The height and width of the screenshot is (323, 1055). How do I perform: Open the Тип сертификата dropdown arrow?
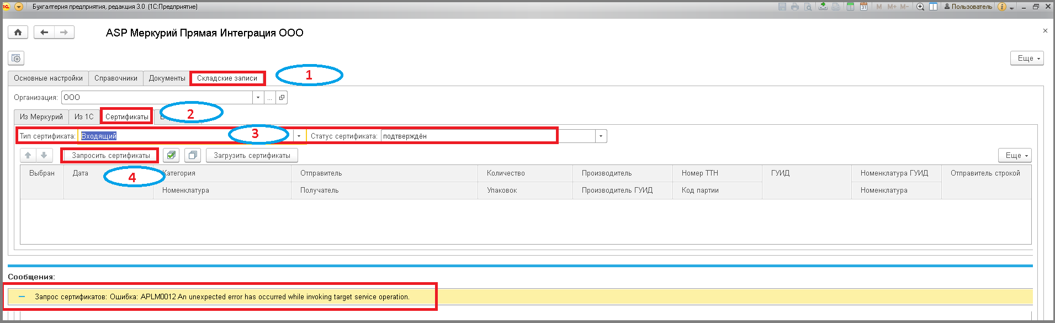(x=299, y=136)
